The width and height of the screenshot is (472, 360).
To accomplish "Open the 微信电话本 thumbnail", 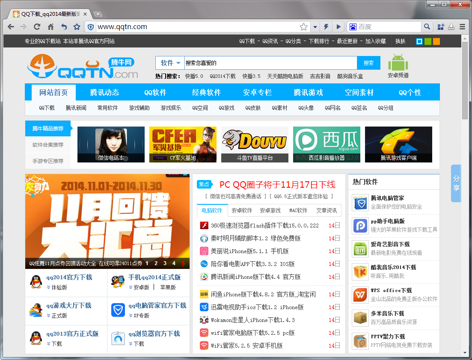I will click(111, 145).
